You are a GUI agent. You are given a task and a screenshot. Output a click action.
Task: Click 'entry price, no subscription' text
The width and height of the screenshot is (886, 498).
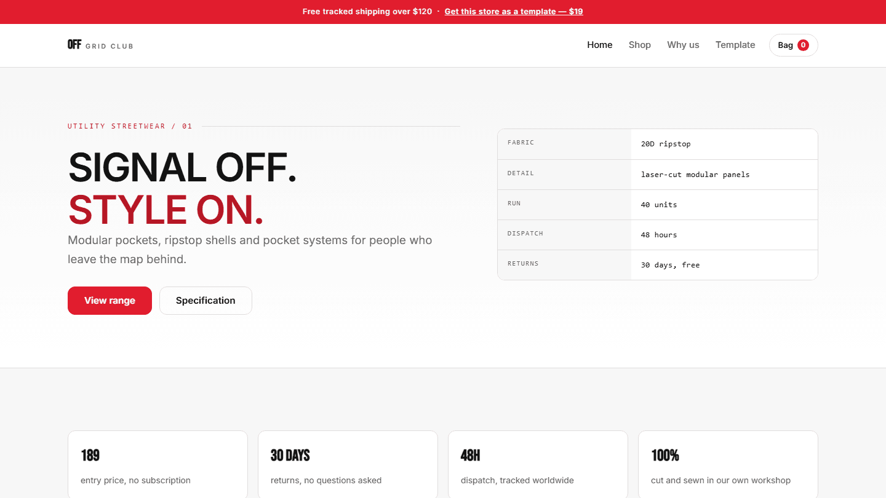coord(135,480)
